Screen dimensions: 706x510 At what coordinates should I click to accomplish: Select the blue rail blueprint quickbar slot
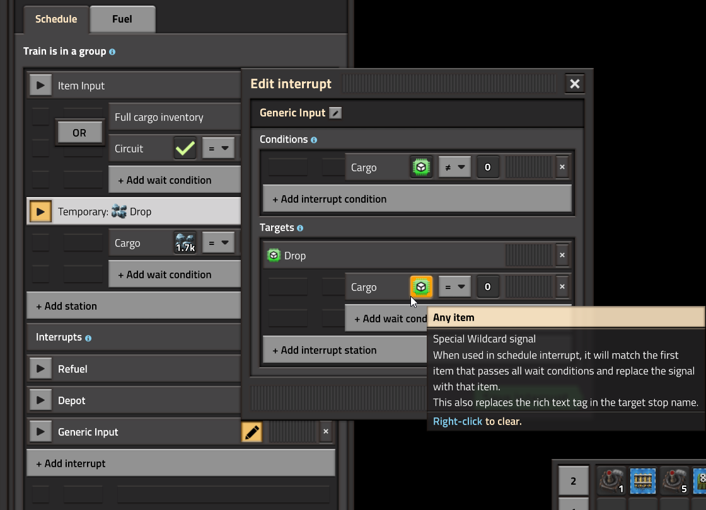click(643, 481)
